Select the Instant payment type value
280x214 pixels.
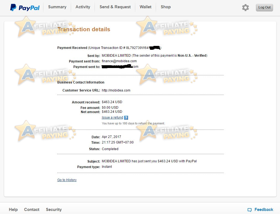107,167
